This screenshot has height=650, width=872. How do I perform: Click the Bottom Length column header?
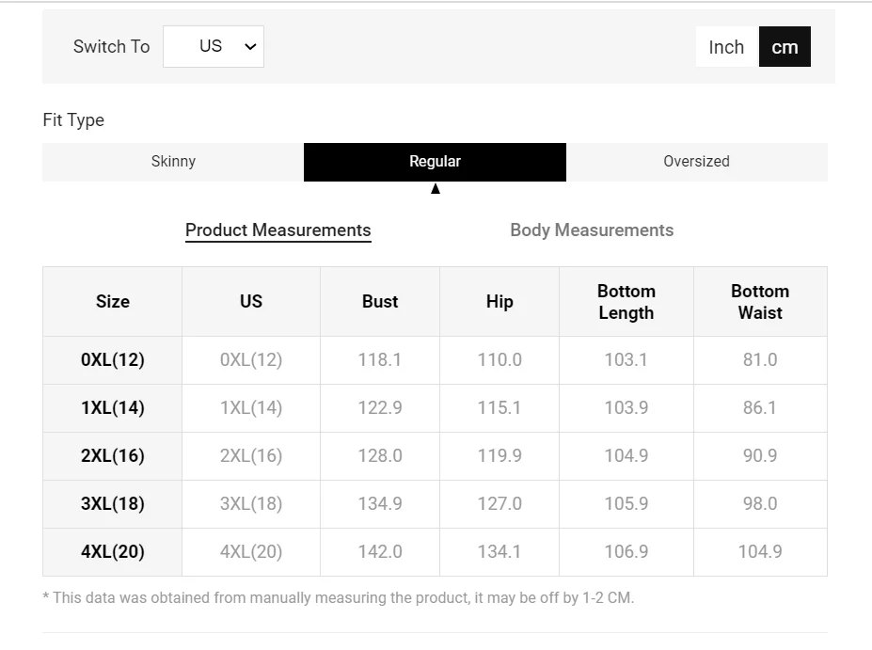click(x=626, y=302)
